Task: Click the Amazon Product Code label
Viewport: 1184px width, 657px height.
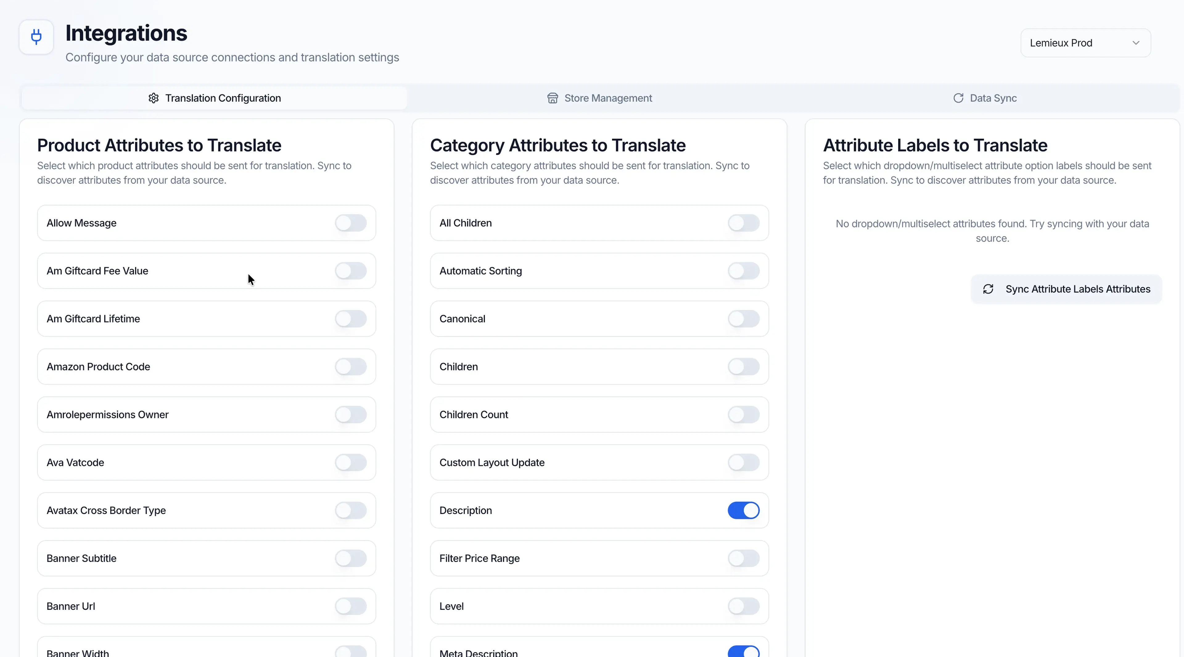Action: [98, 367]
